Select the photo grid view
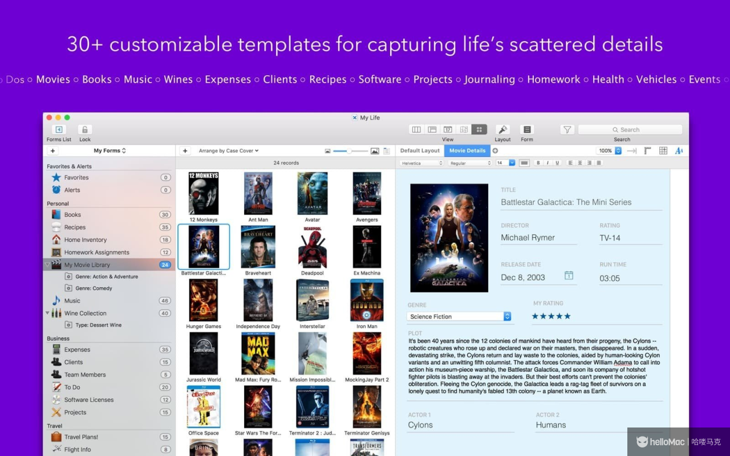Image resolution: width=730 pixels, height=456 pixels. pos(479,130)
